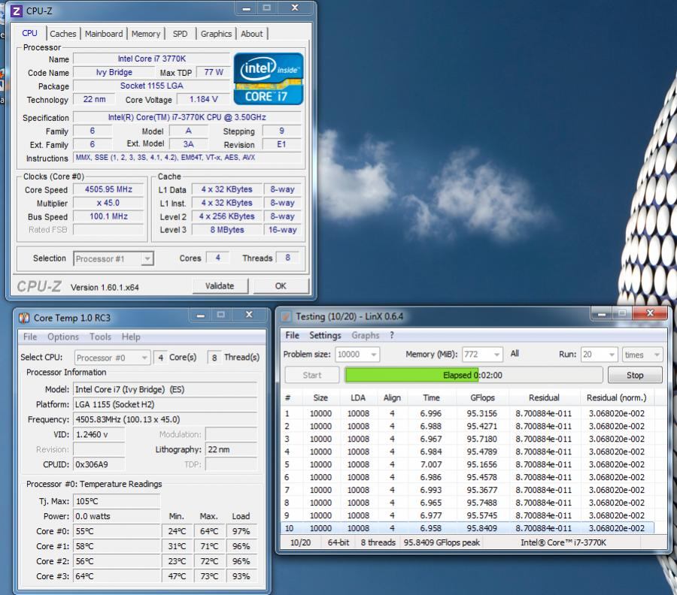
Task: Select the CPU tab in CPU-Z
Action: (x=30, y=33)
